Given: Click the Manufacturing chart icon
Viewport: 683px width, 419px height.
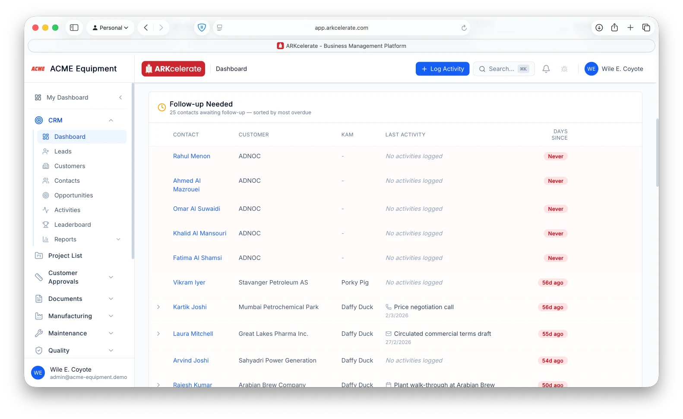Looking at the screenshot, I should 39,316.
